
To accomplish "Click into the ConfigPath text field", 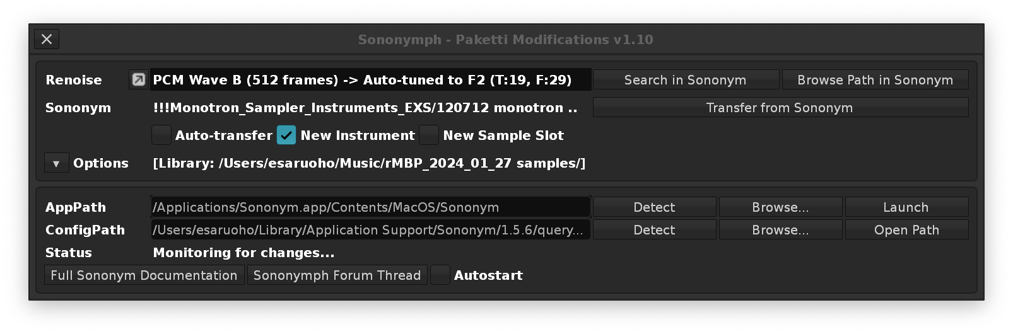I will [x=370, y=230].
